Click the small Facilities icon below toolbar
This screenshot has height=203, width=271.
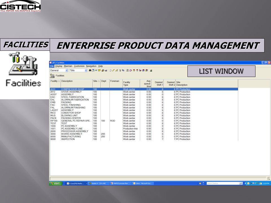(x=52, y=76)
